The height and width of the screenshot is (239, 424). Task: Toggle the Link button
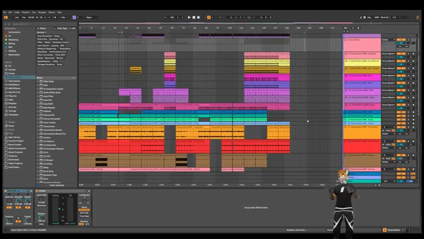point(17,17)
